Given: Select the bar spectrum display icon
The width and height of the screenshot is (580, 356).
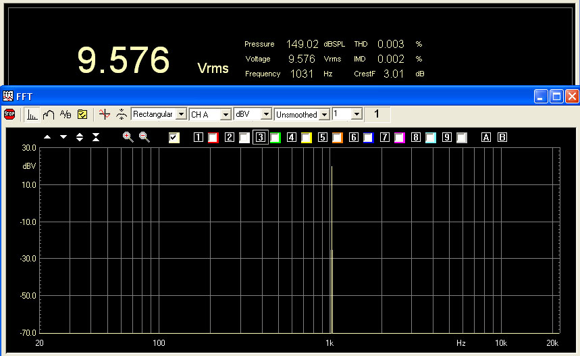Looking at the screenshot, I should pos(32,114).
